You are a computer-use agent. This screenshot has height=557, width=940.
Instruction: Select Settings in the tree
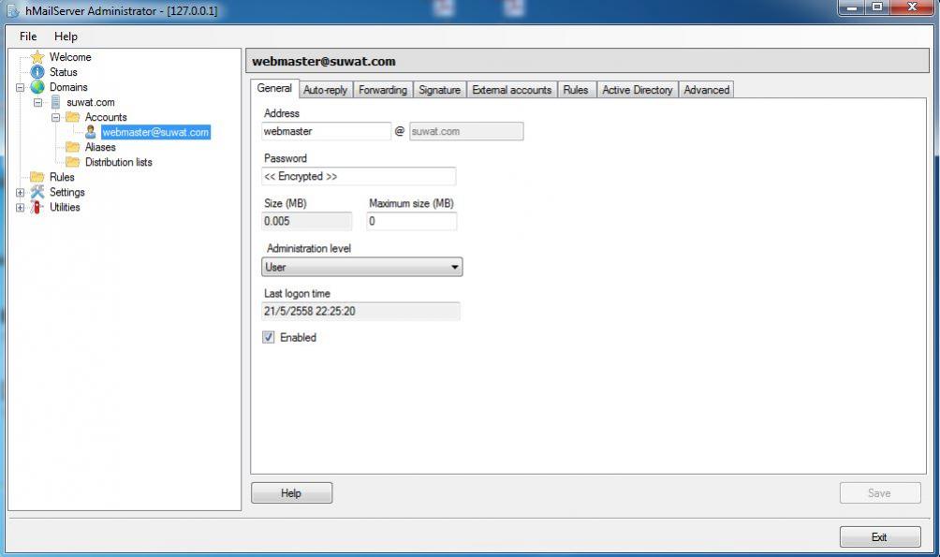[x=67, y=192]
